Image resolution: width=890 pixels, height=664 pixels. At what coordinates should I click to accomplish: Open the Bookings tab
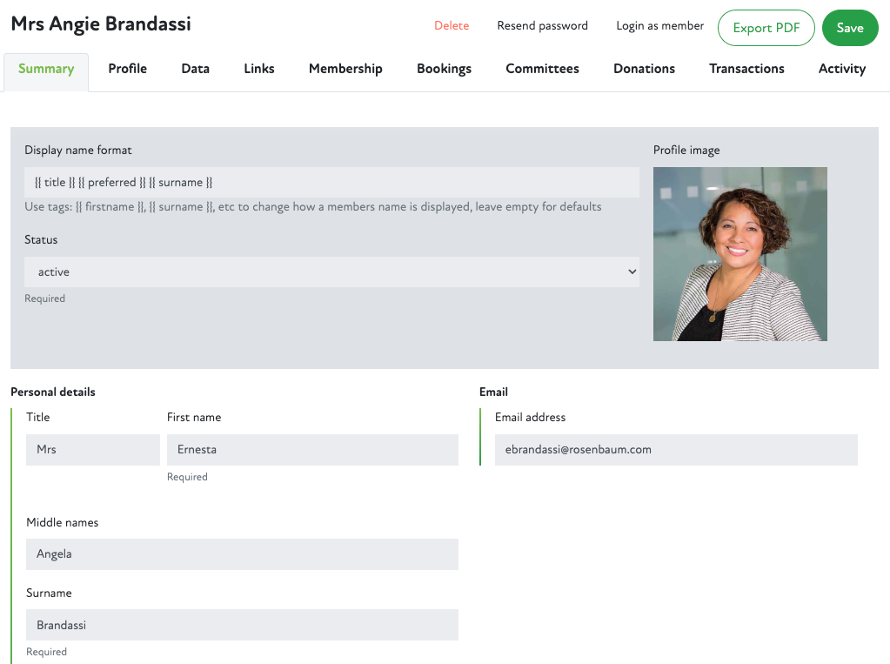444,69
